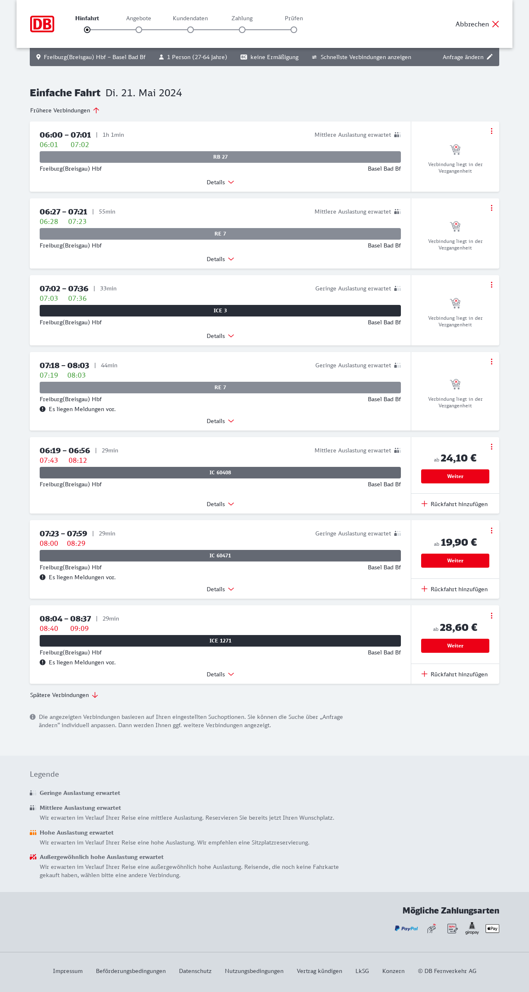
Task: Open the Impressum footer link
Action: (68, 971)
